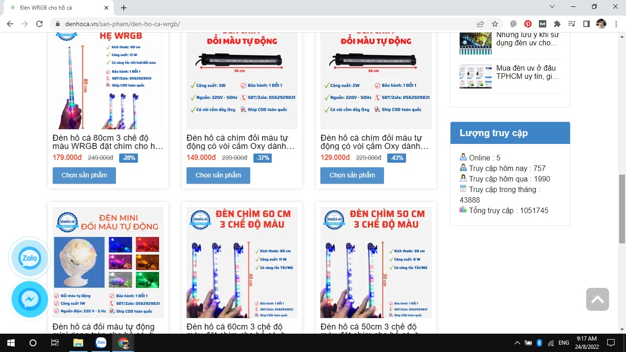626x352 pixels.
Task: Click the scroll-to-top arrow button
Action: 597,299
